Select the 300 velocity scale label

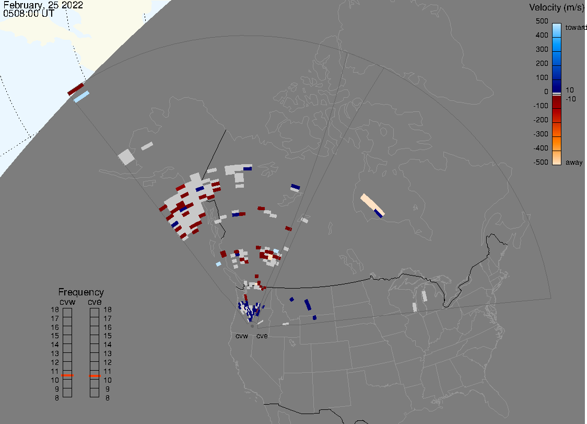542,50
